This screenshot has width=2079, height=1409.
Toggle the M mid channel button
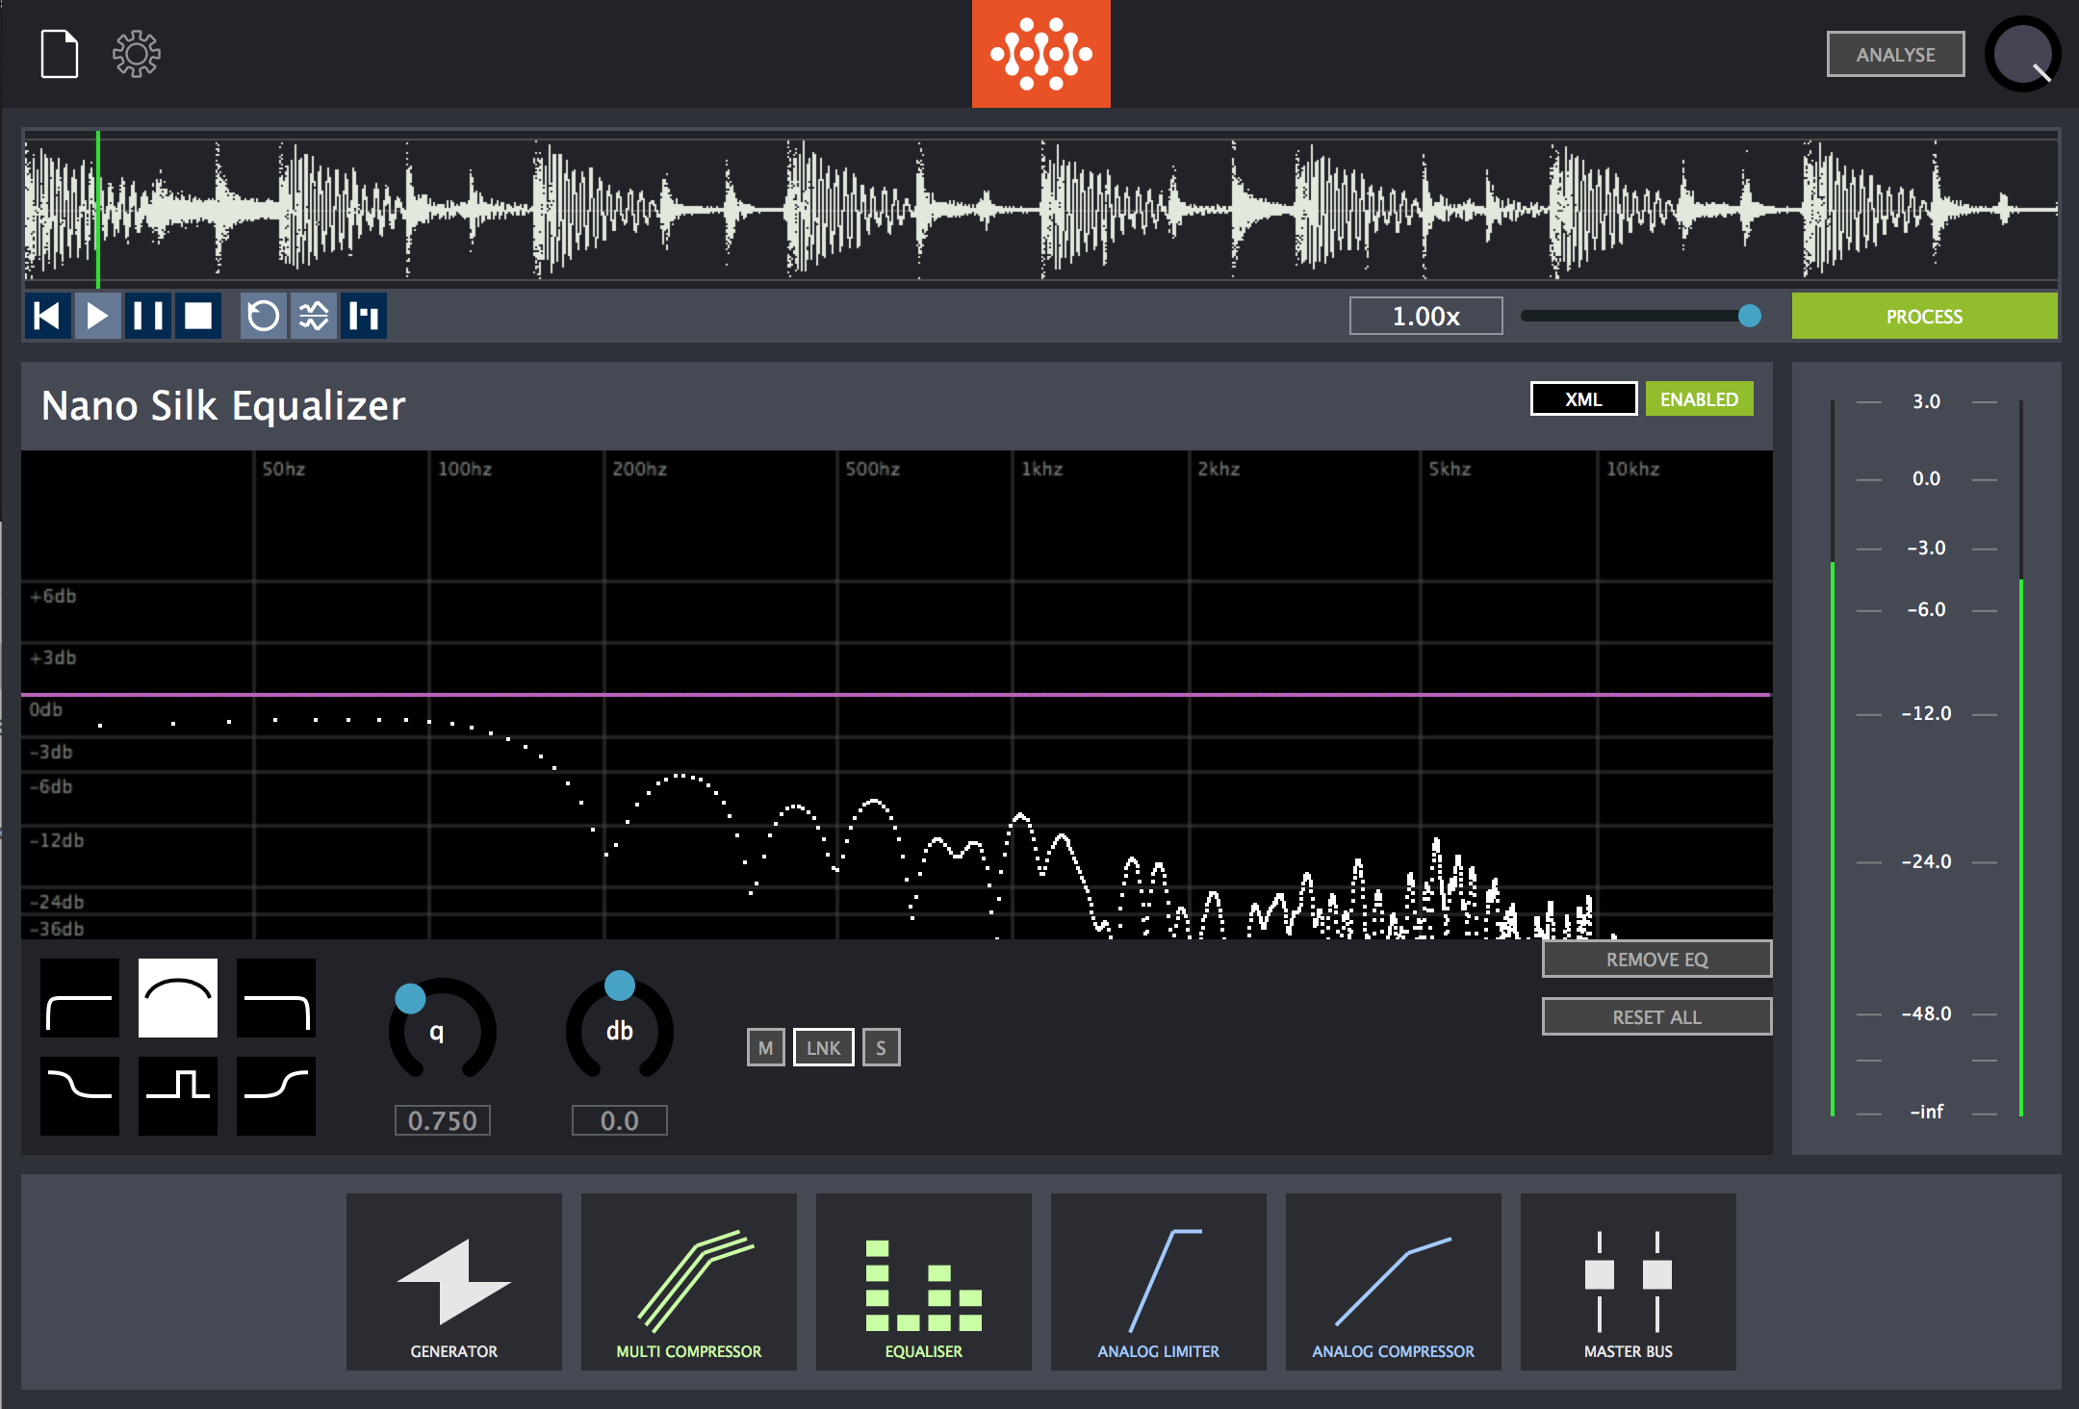click(765, 1048)
